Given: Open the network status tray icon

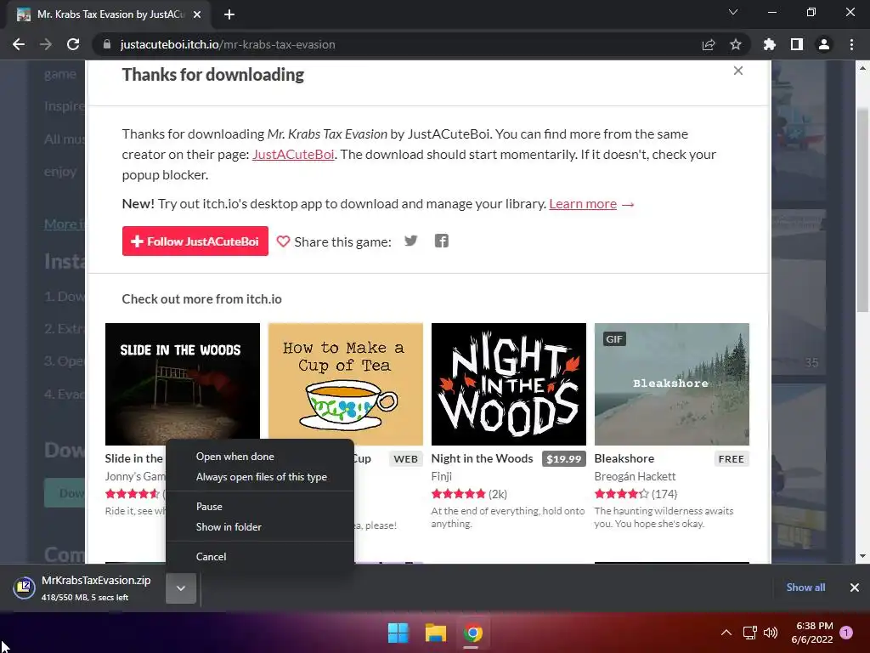Looking at the screenshot, I should coord(749,633).
